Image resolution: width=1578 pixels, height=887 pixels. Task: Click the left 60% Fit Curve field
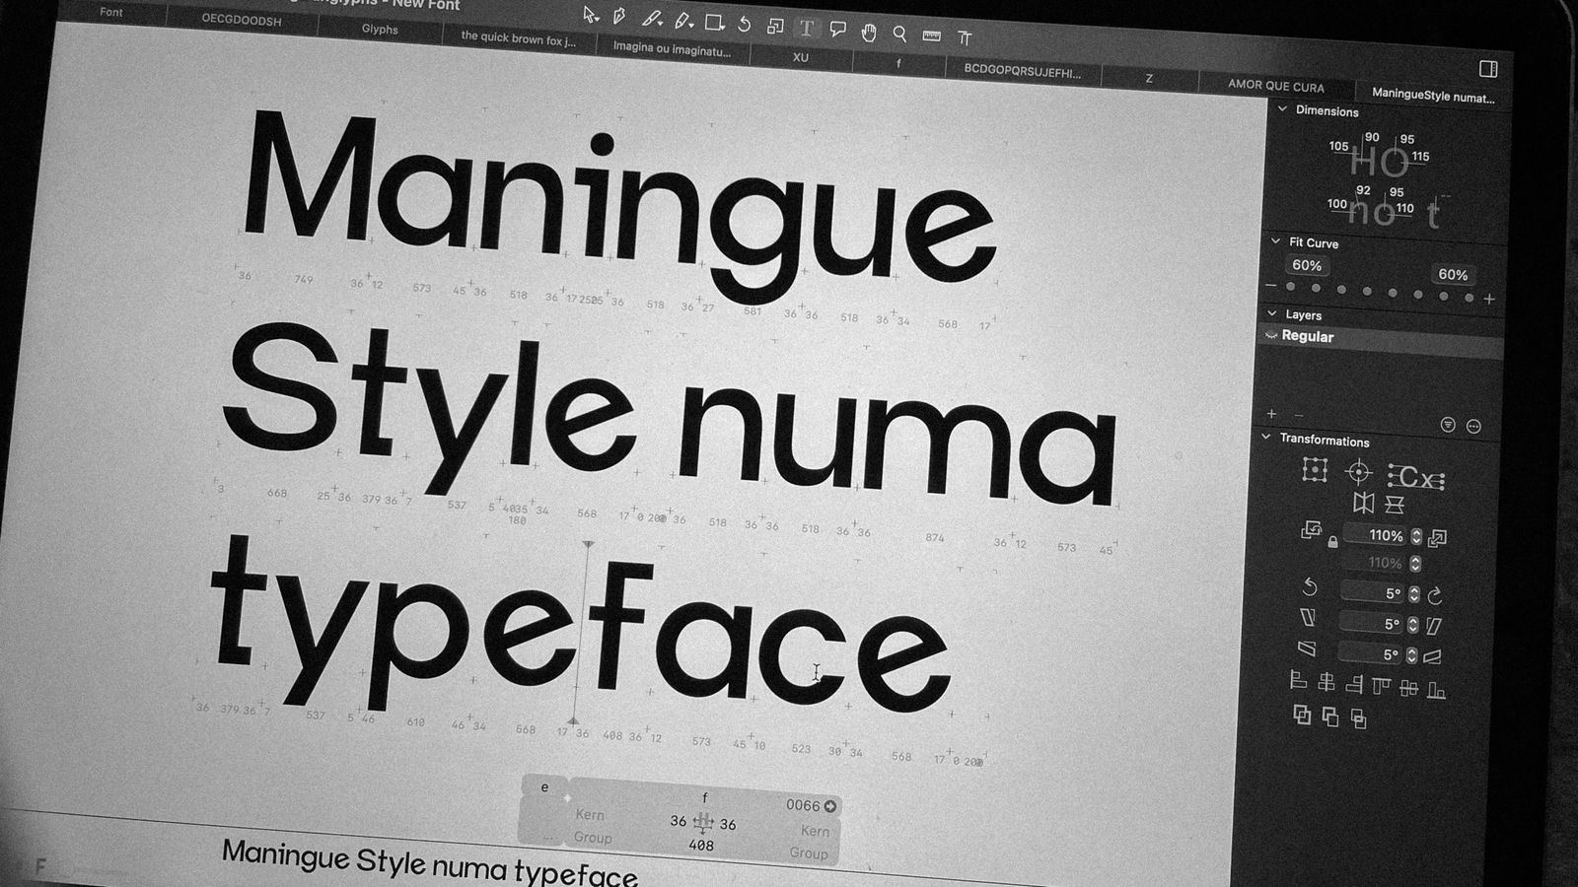(1307, 265)
